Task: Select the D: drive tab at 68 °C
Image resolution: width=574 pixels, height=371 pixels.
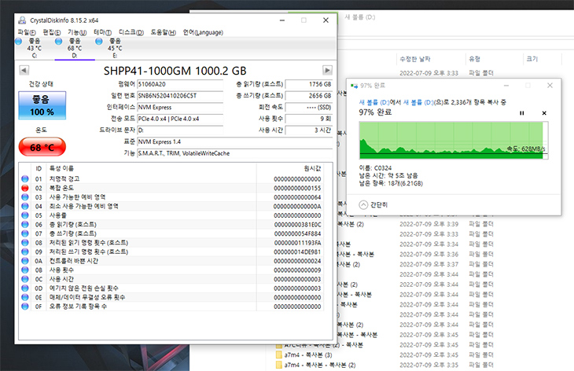Action: (x=75, y=48)
